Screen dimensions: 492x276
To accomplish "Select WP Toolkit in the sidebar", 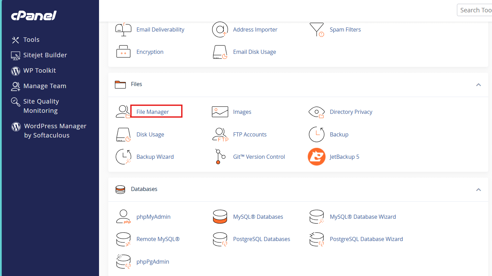I will click(40, 71).
